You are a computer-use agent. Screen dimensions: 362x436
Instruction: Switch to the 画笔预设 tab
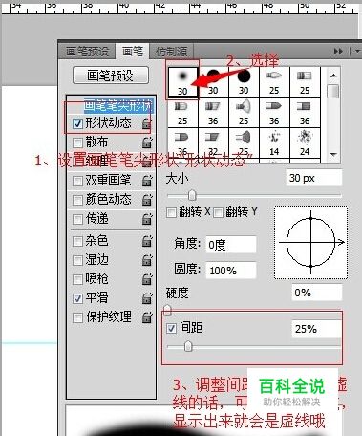[x=87, y=52]
